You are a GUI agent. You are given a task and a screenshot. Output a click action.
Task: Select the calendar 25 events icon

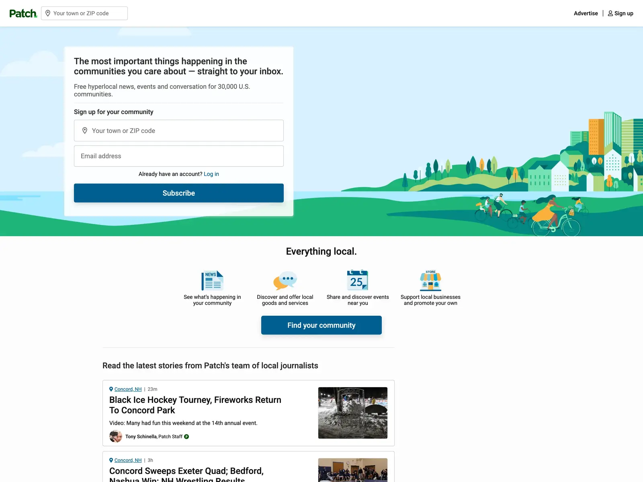coord(358,280)
